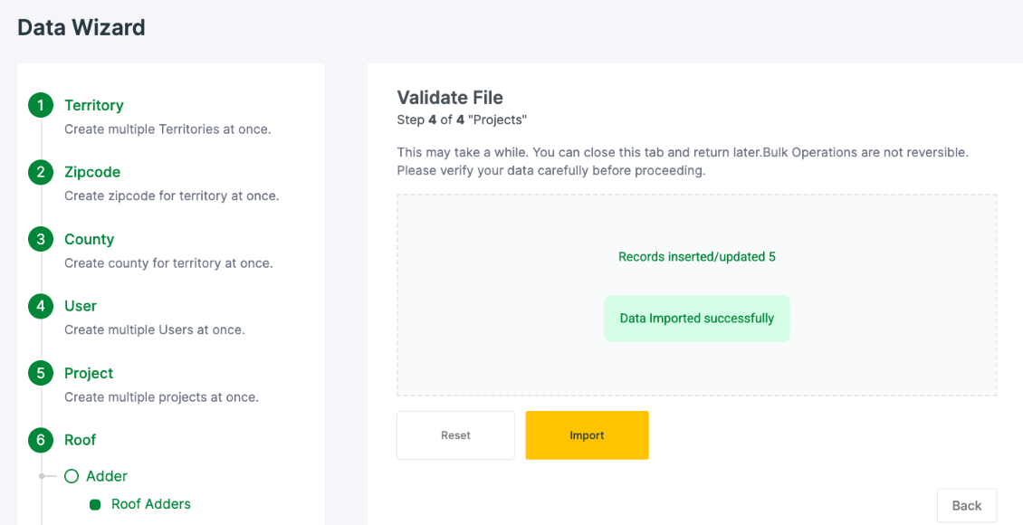Click the step 4 circle for User
The height and width of the screenshot is (525, 1023).
pos(41,306)
